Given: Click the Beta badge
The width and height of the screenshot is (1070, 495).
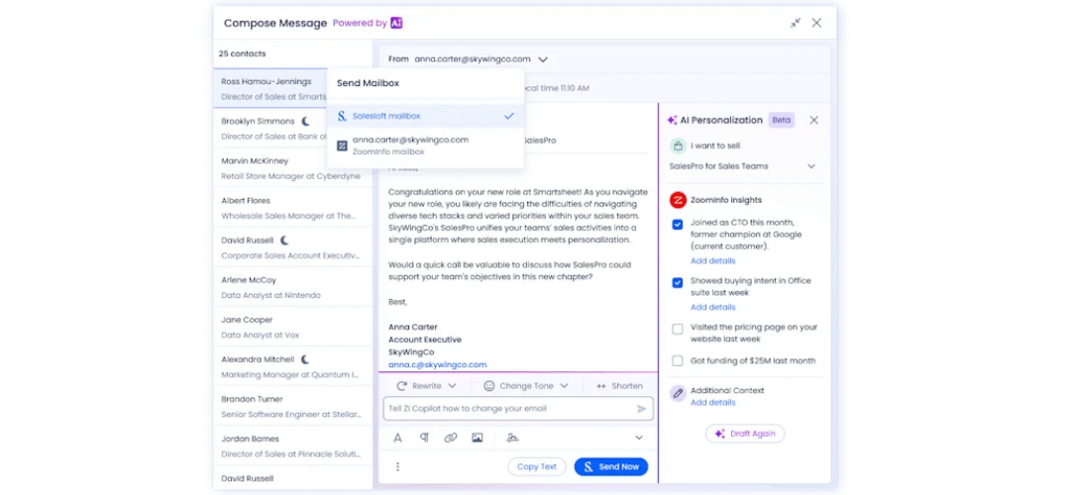Looking at the screenshot, I should 782,120.
